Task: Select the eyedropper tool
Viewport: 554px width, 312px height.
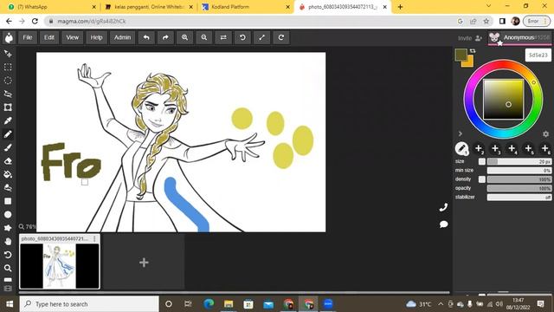Action: click(8, 120)
